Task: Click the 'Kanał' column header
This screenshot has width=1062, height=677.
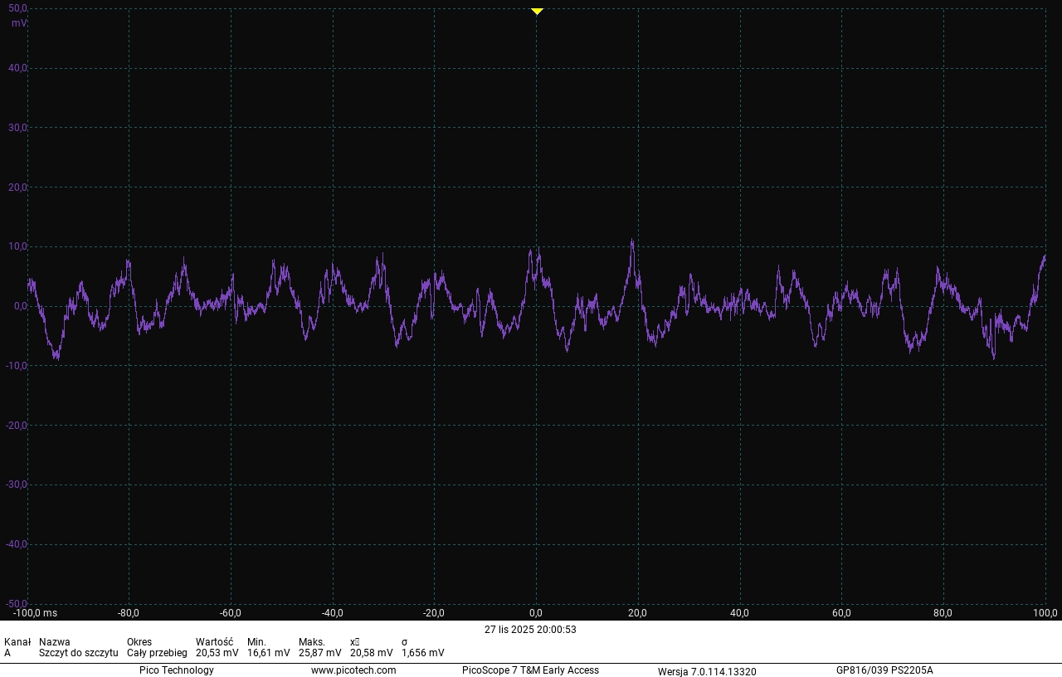Action: point(17,642)
